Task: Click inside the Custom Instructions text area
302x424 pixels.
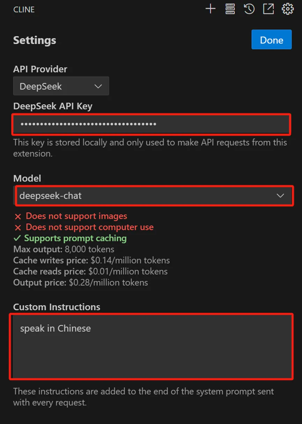Action: 152,346
